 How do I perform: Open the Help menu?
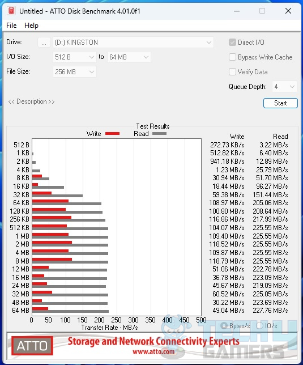click(x=31, y=25)
